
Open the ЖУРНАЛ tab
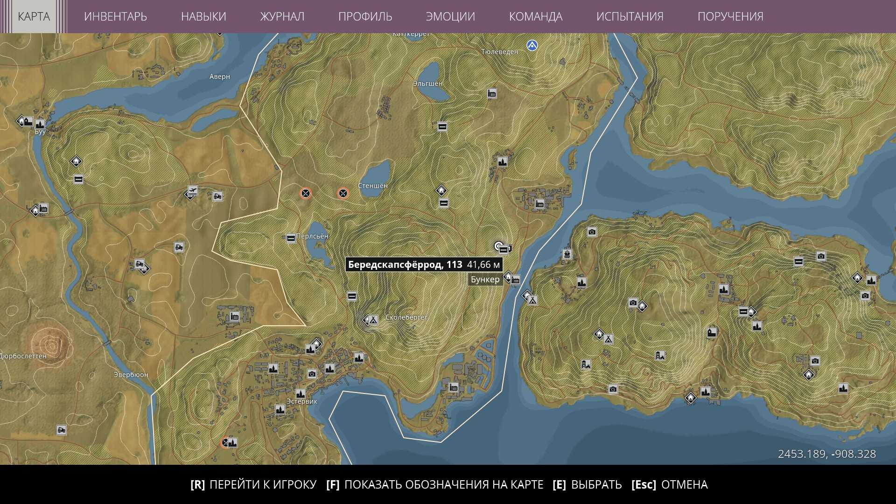pyautogui.click(x=282, y=16)
